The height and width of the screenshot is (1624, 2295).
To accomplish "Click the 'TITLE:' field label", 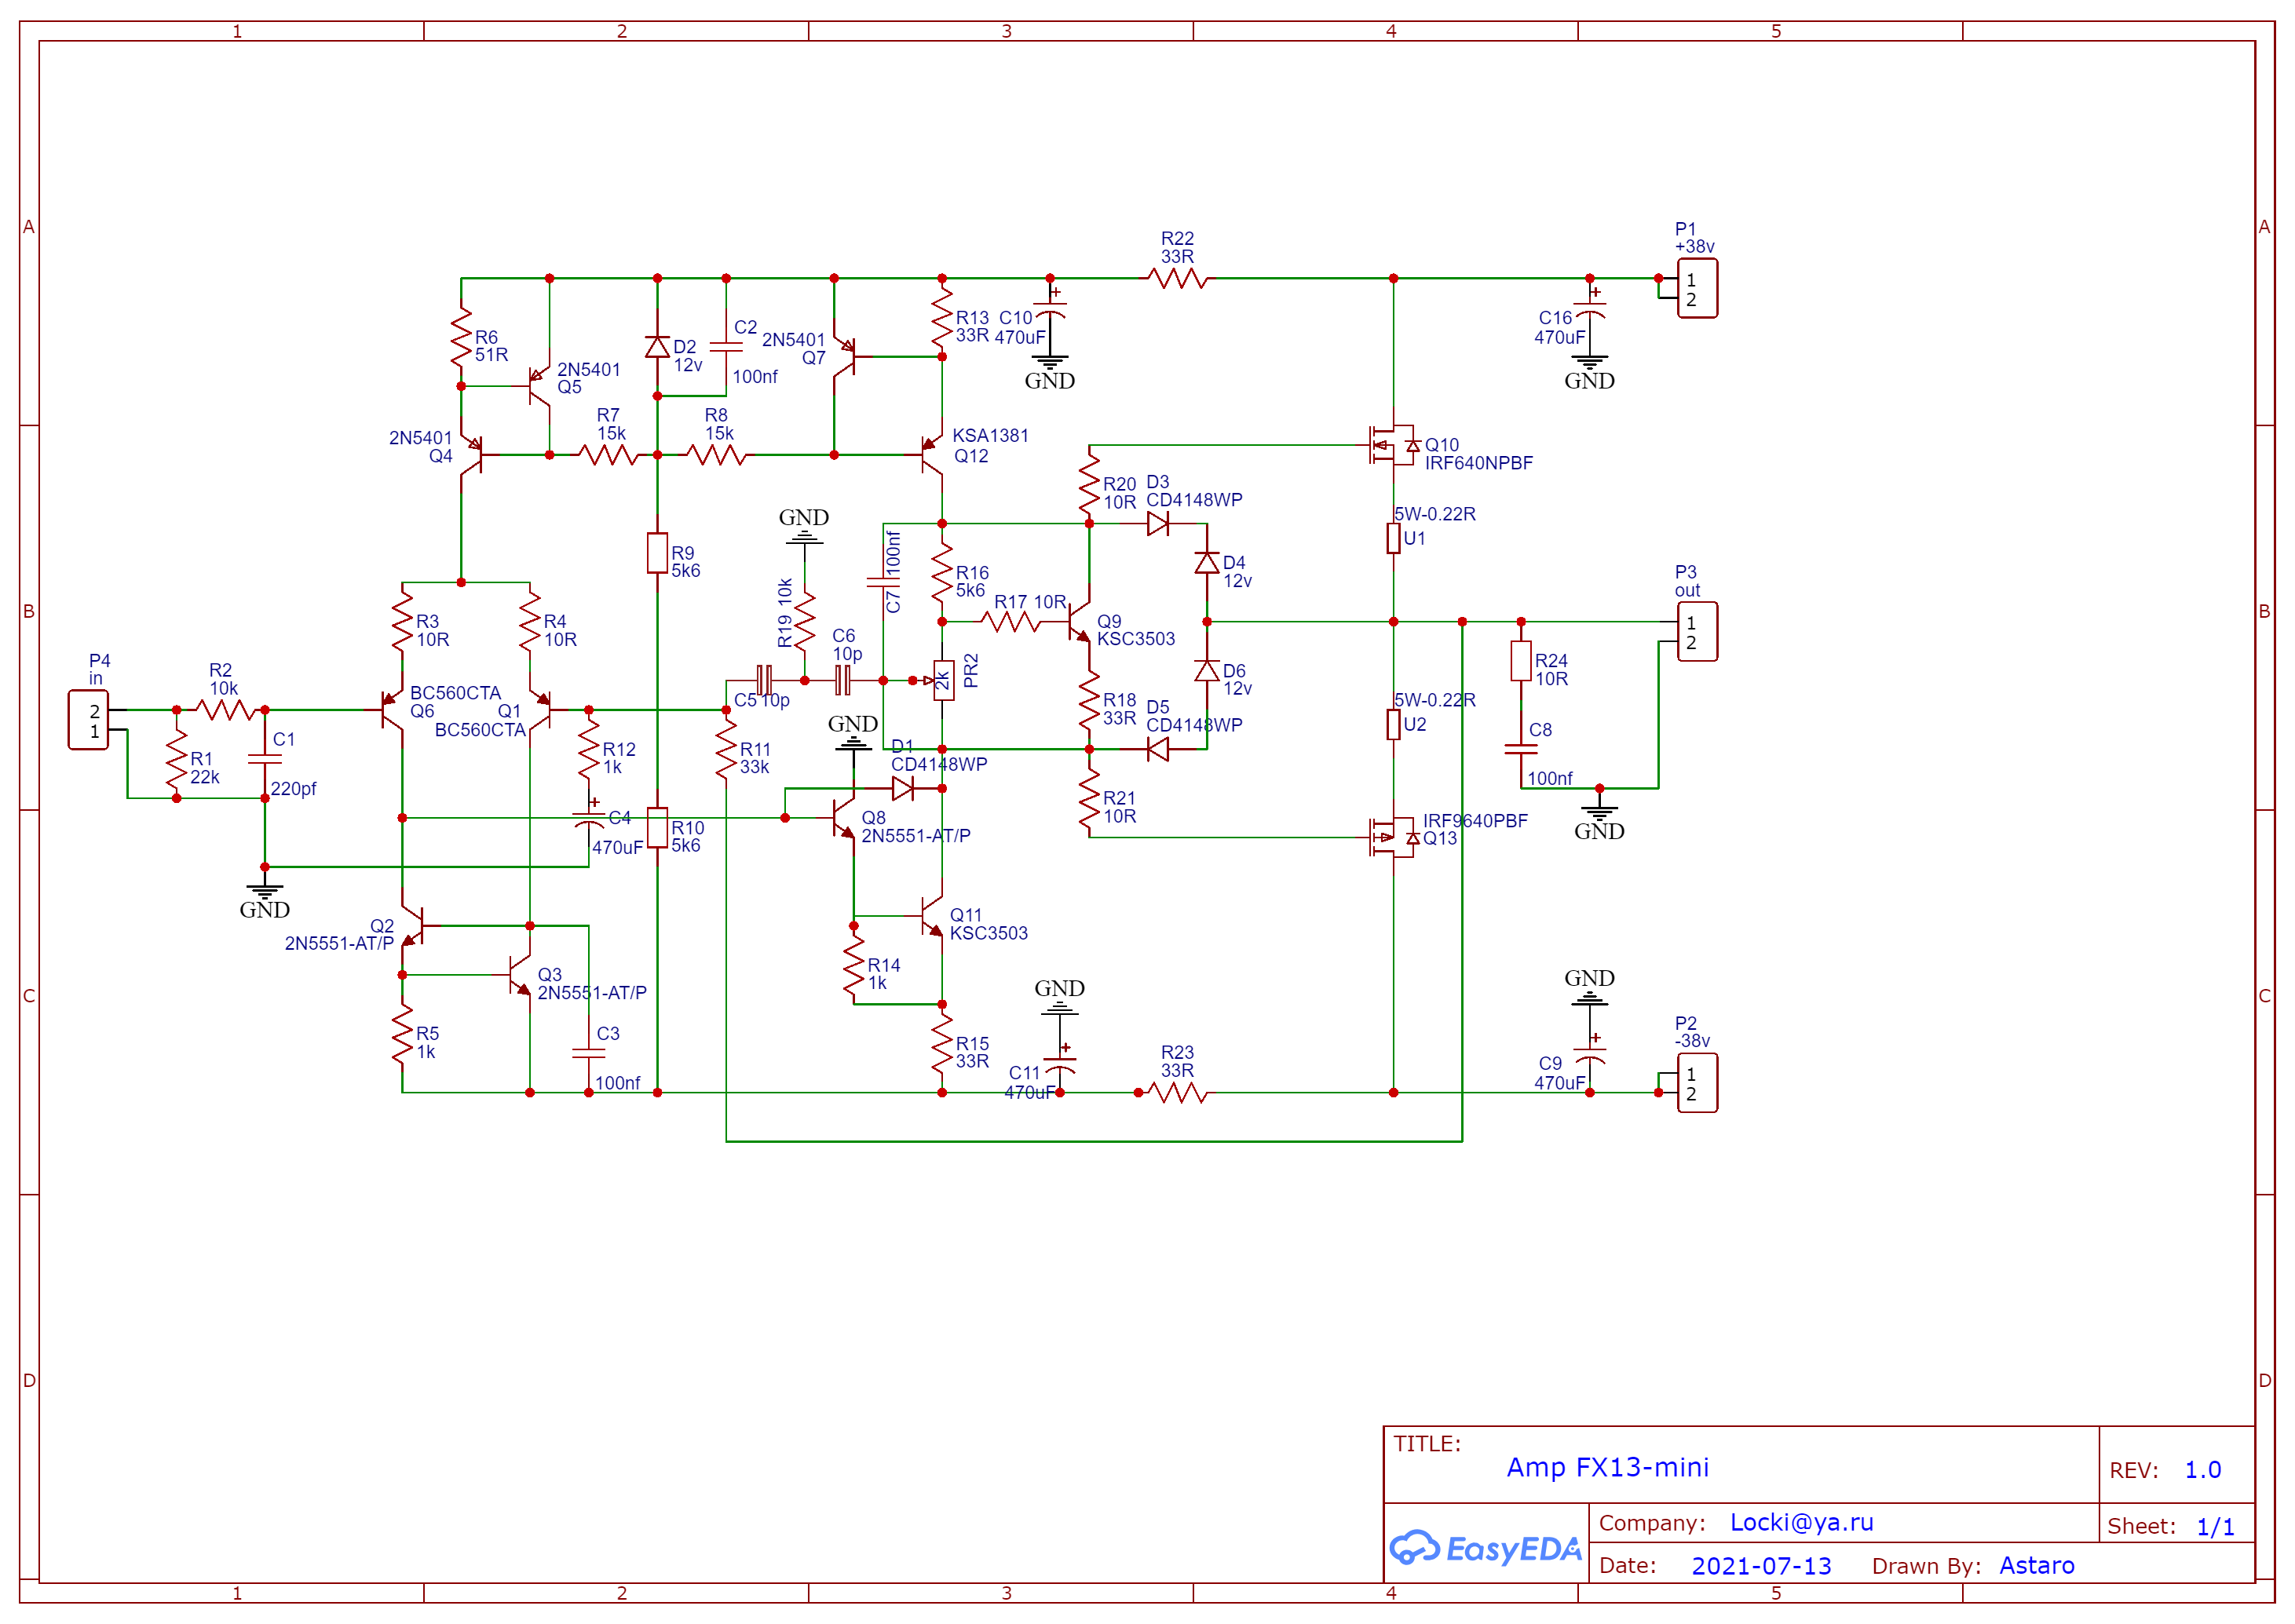I will [x=1427, y=1444].
